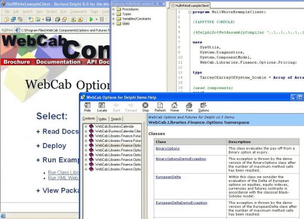Click the Stop icon in the help window

point(145,107)
